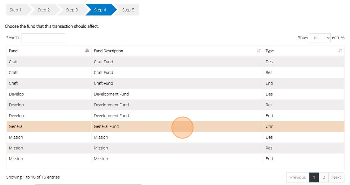Go to Step-1 tab

pyautogui.click(x=16, y=10)
